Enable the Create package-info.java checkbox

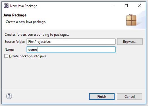tap(6, 56)
